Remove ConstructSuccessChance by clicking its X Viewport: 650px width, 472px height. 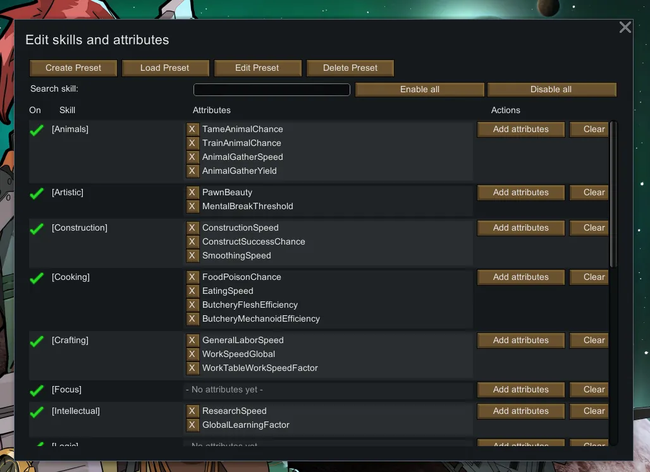click(193, 241)
